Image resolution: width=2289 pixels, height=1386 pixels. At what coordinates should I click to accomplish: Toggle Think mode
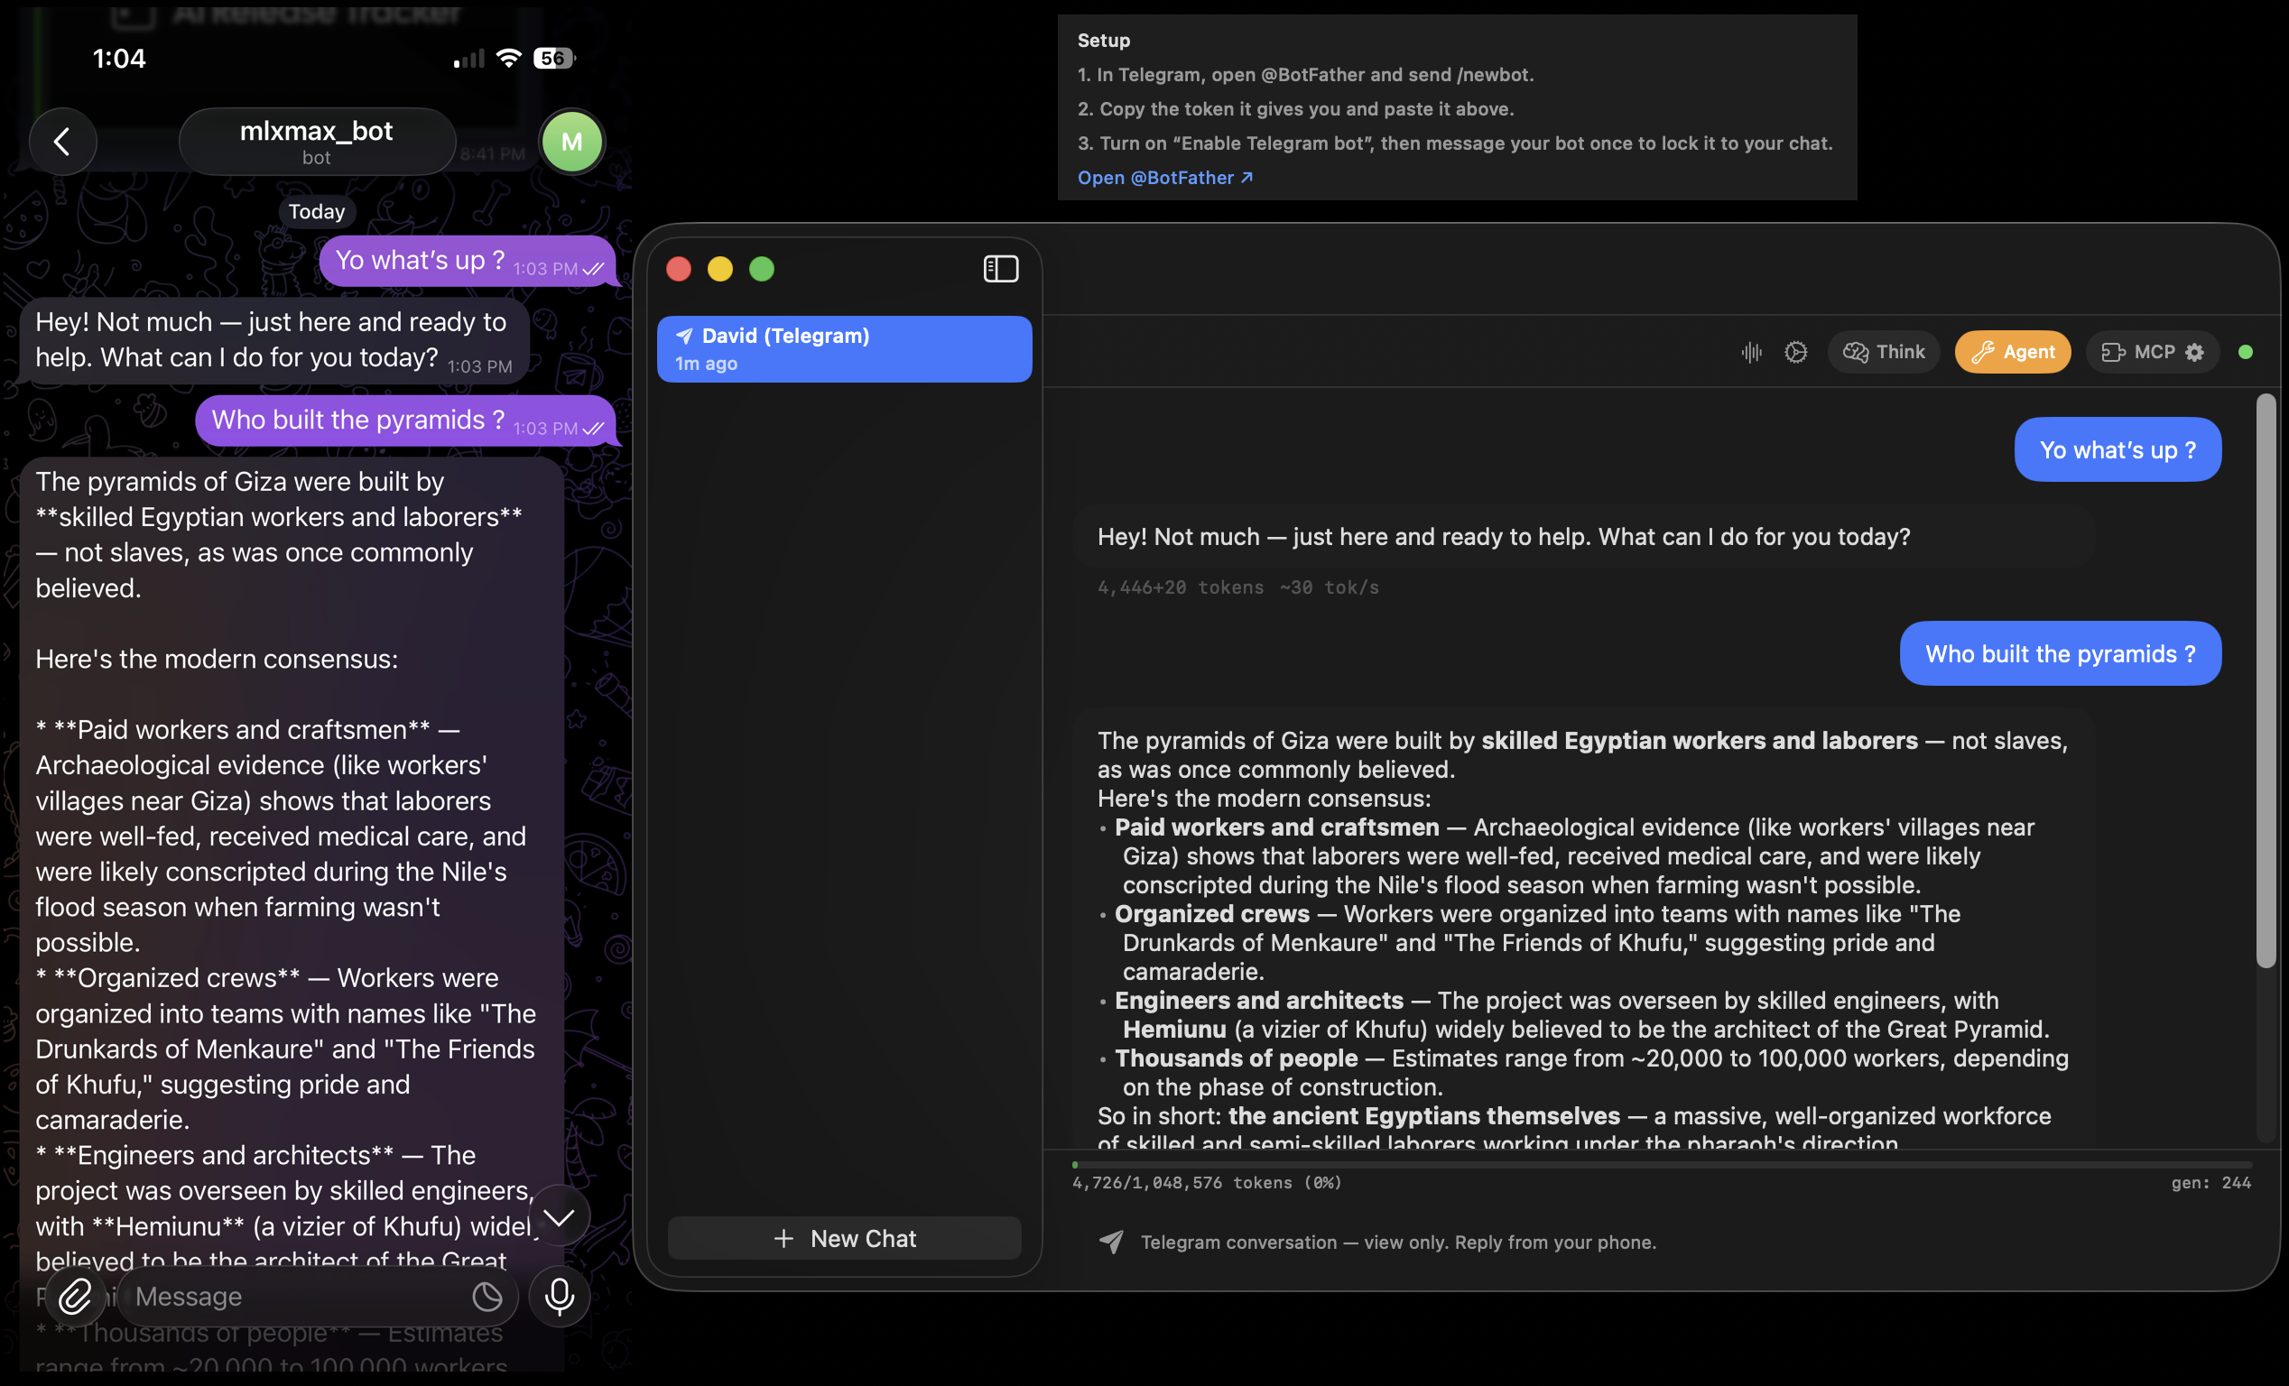[x=1884, y=352]
